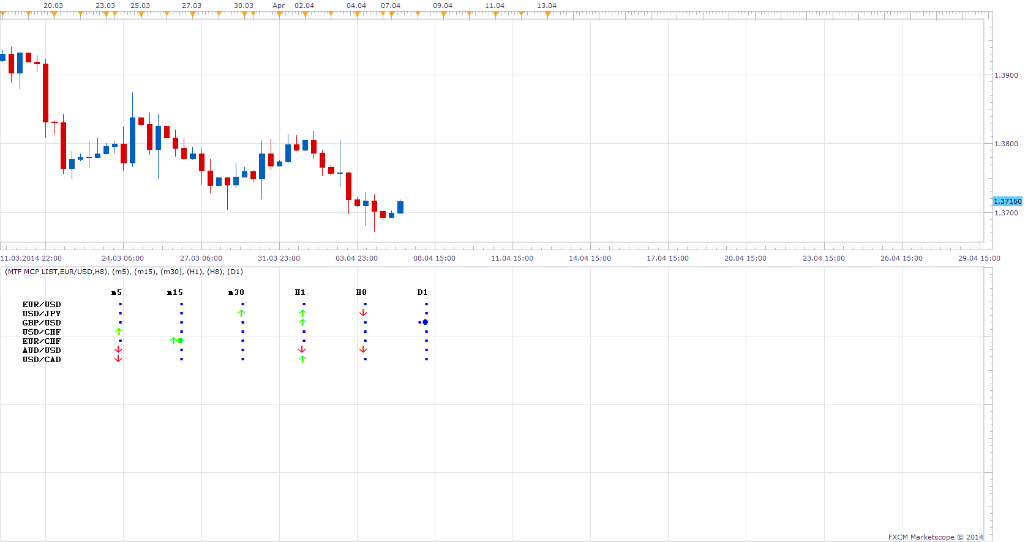
Task: Click the orange marker under 27.03 date
Action: 192,15
